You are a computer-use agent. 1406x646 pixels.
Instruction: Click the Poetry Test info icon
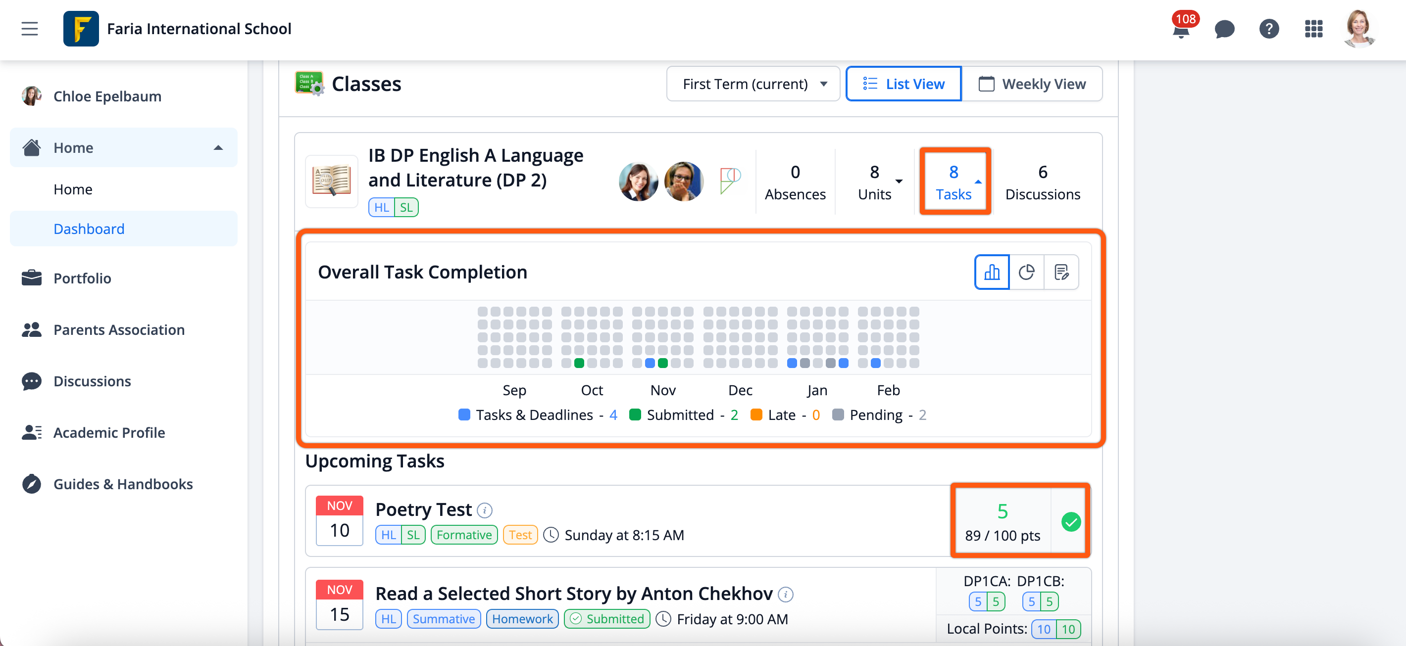[x=484, y=510]
